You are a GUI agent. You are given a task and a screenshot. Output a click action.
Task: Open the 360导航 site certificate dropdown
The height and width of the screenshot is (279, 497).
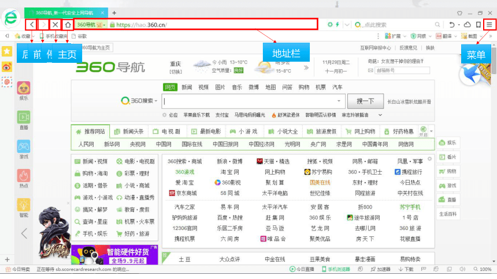click(x=91, y=25)
